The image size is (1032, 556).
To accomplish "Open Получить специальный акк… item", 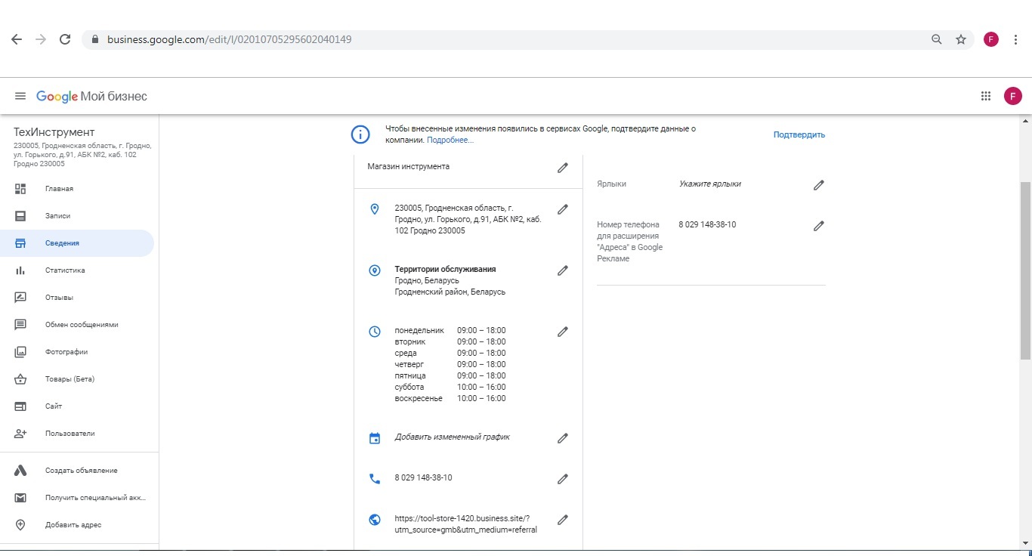I will [x=77, y=498].
